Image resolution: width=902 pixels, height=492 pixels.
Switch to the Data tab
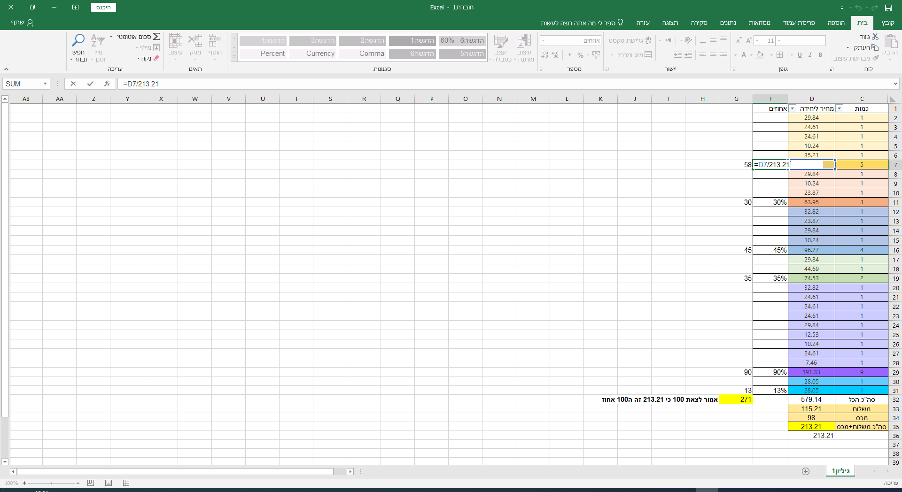click(728, 23)
